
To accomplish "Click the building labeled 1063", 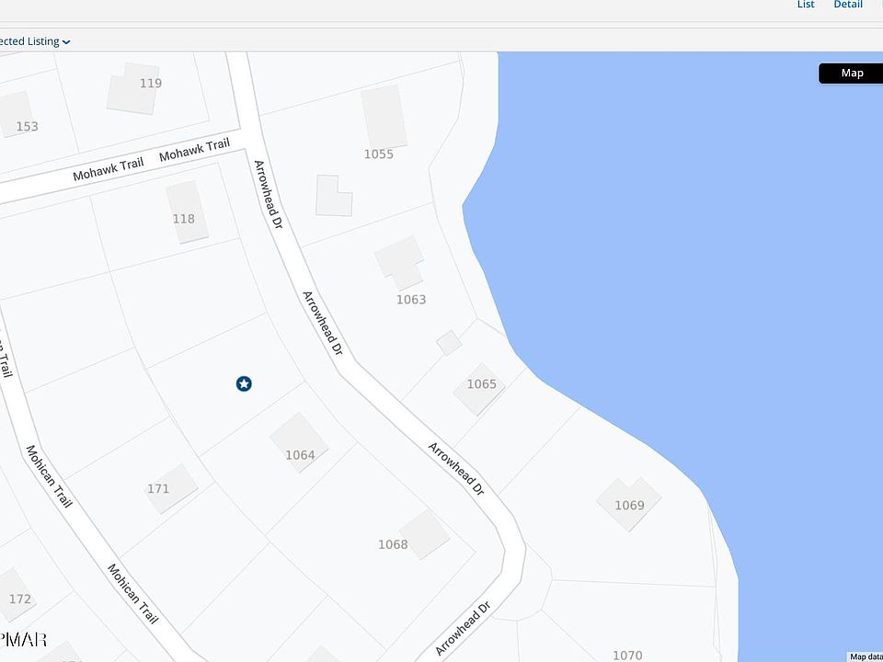I will (x=399, y=263).
